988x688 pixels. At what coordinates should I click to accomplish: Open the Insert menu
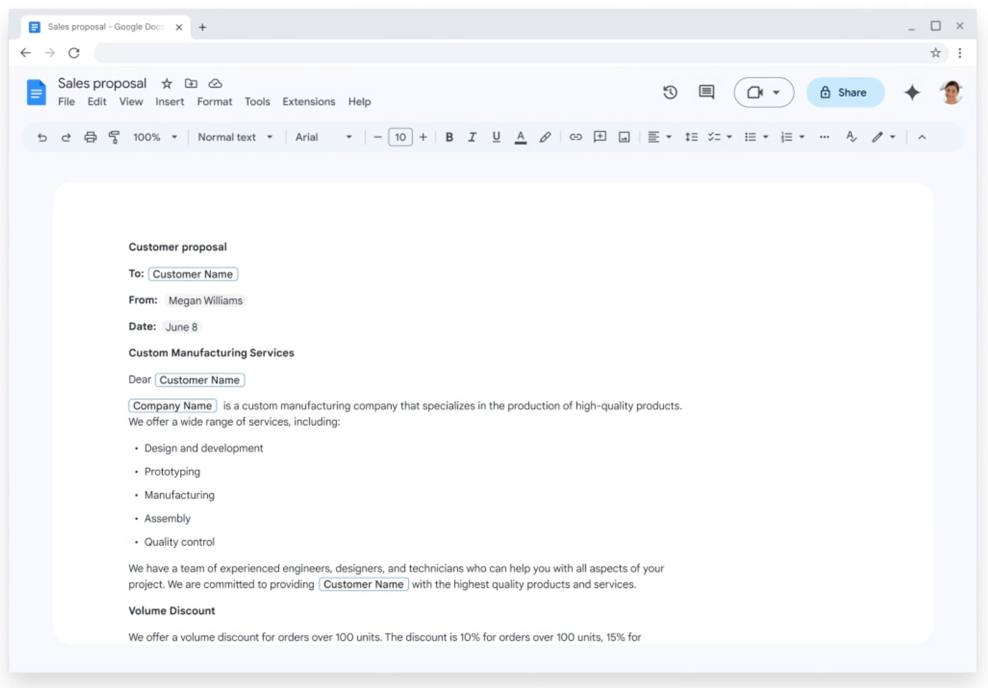(x=169, y=102)
